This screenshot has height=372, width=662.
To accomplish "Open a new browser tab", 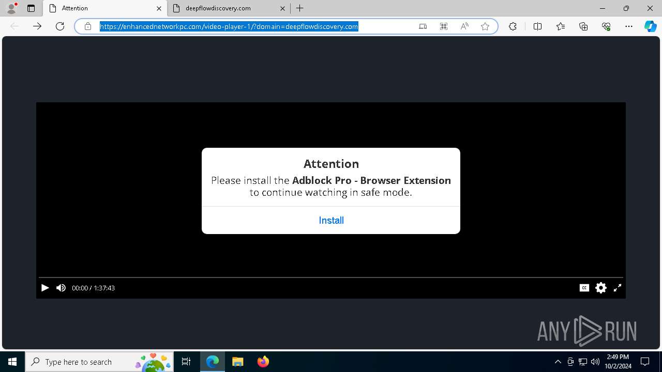I will (x=300, y=8).
